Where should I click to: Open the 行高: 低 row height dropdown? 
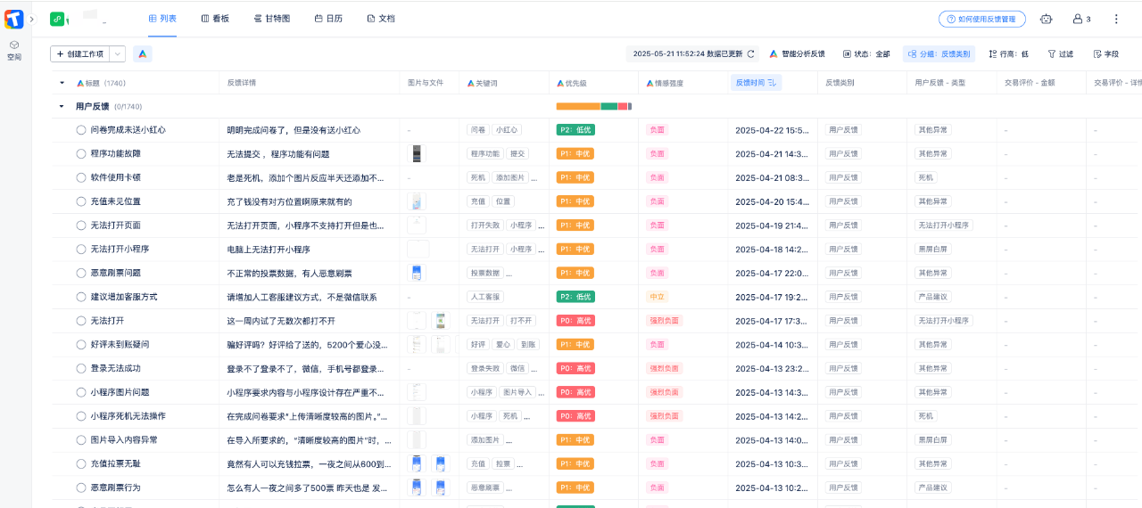tap(1009, 54)
